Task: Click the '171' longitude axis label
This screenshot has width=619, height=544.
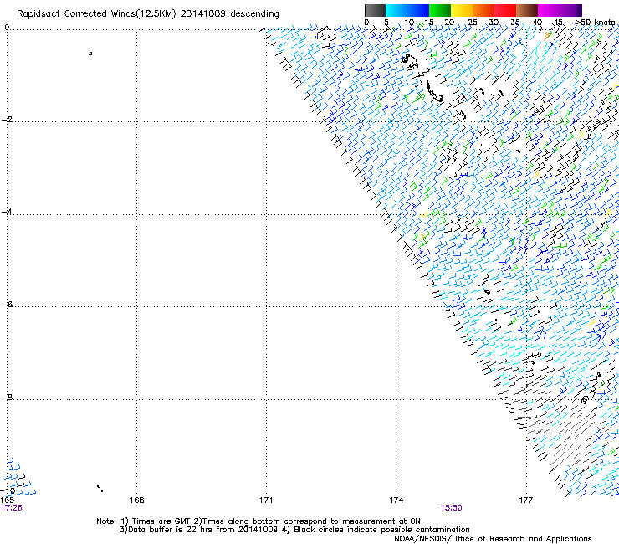Action: (266, 500)
